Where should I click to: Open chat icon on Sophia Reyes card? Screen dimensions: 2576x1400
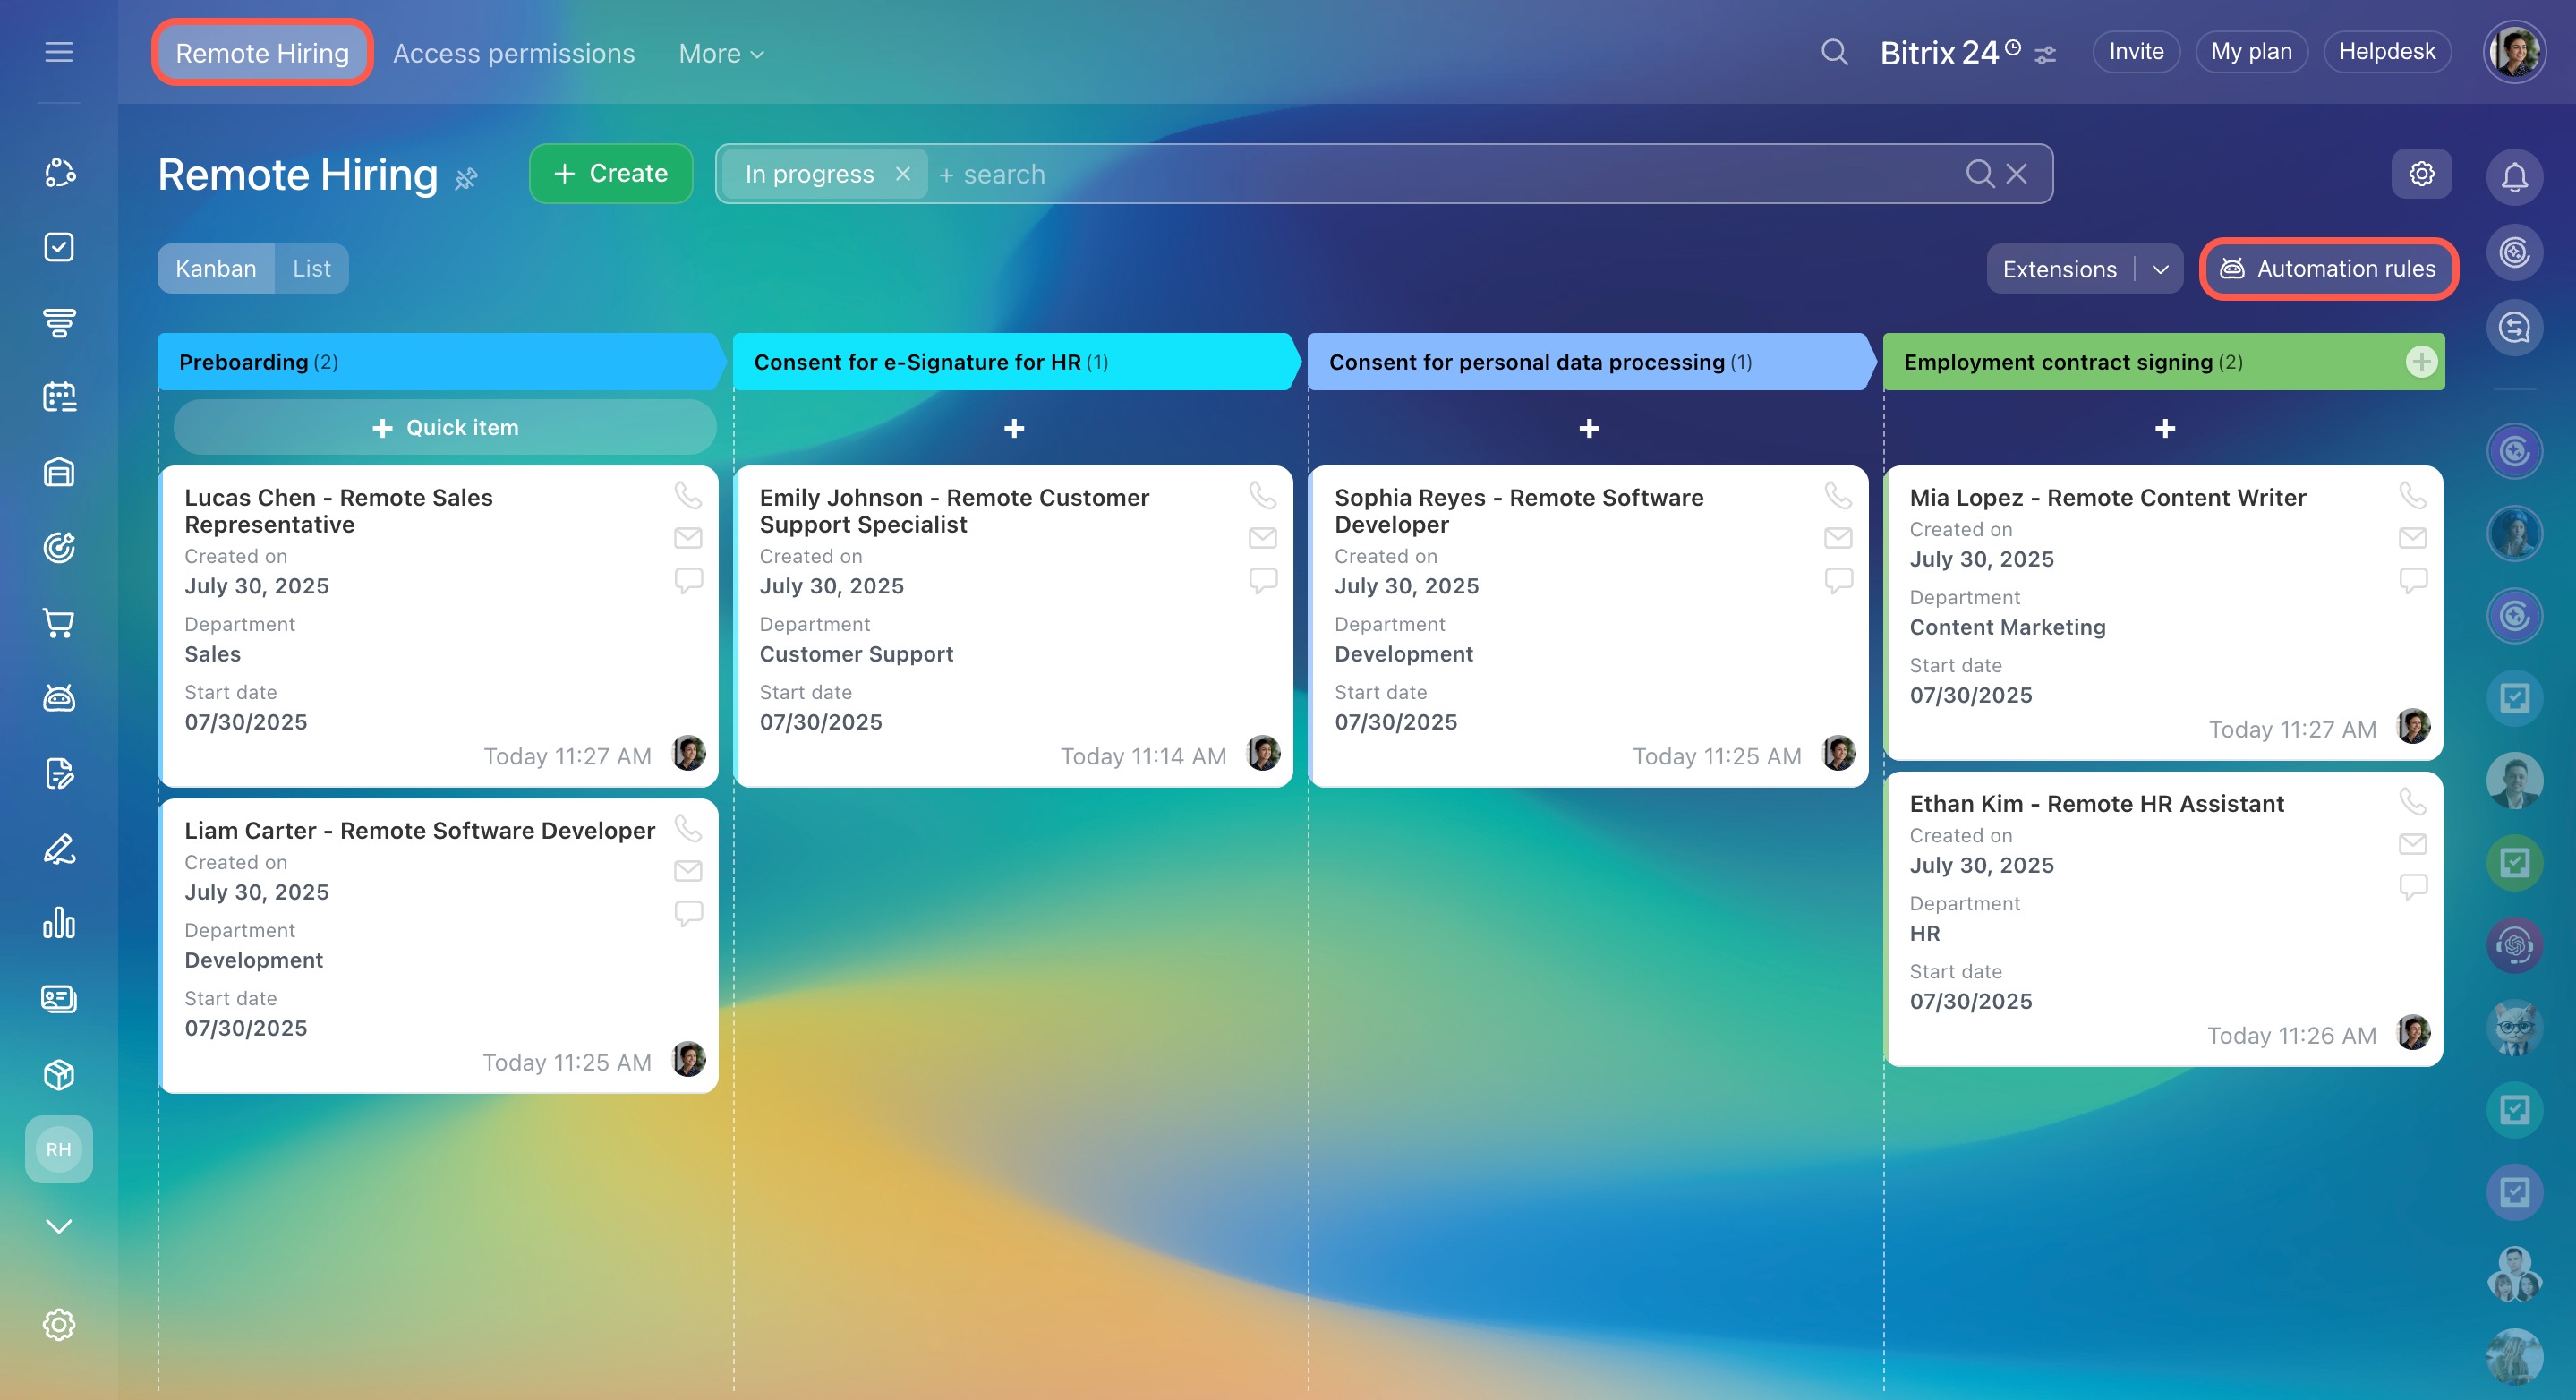click(1838, 581)
